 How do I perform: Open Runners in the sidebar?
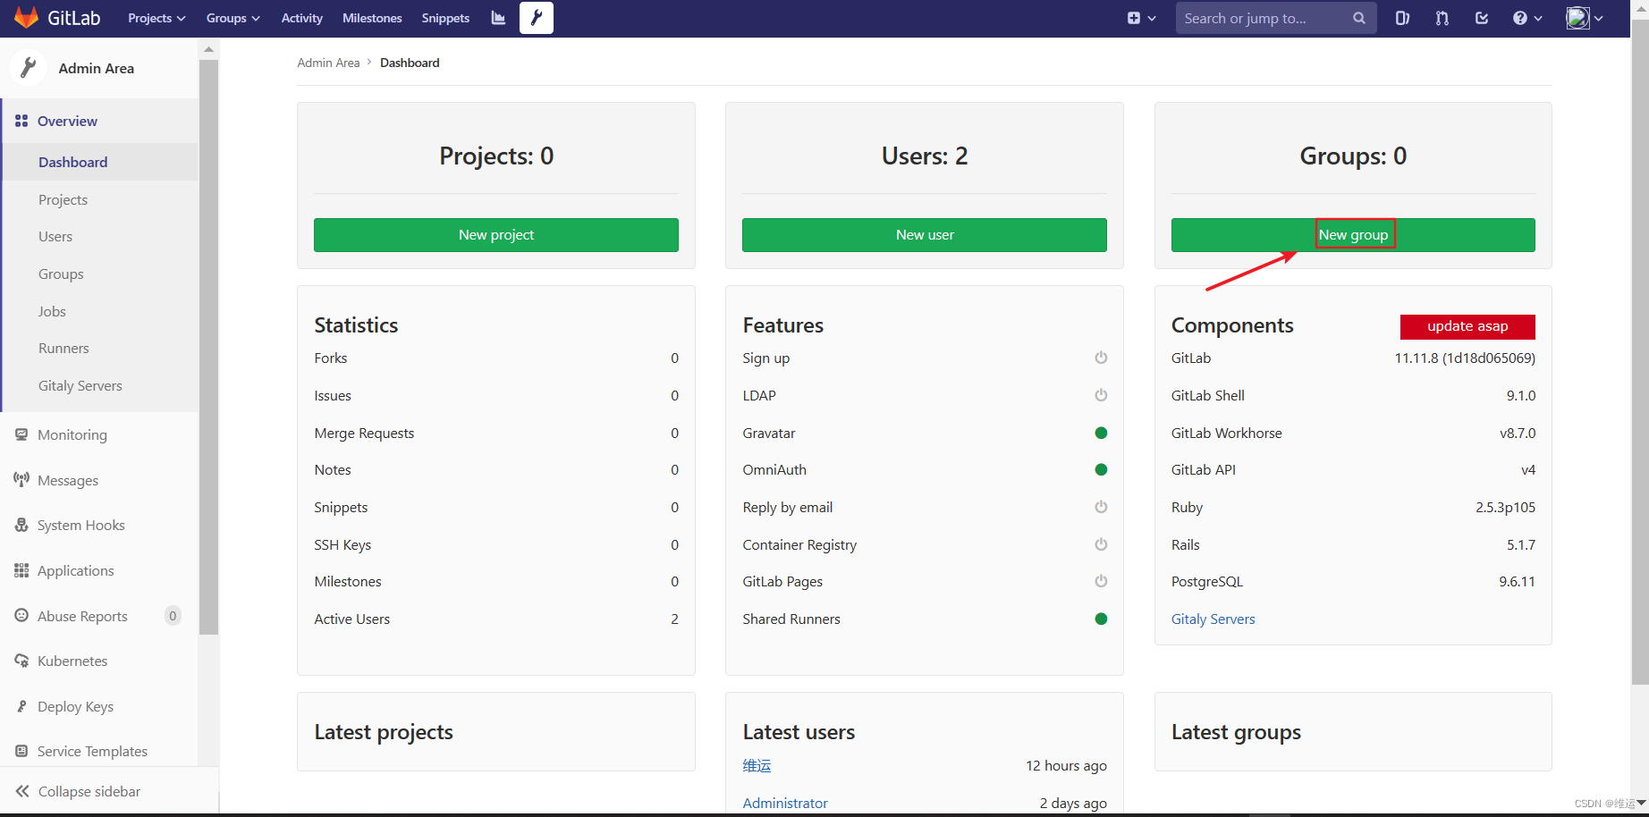click(63, 349)
